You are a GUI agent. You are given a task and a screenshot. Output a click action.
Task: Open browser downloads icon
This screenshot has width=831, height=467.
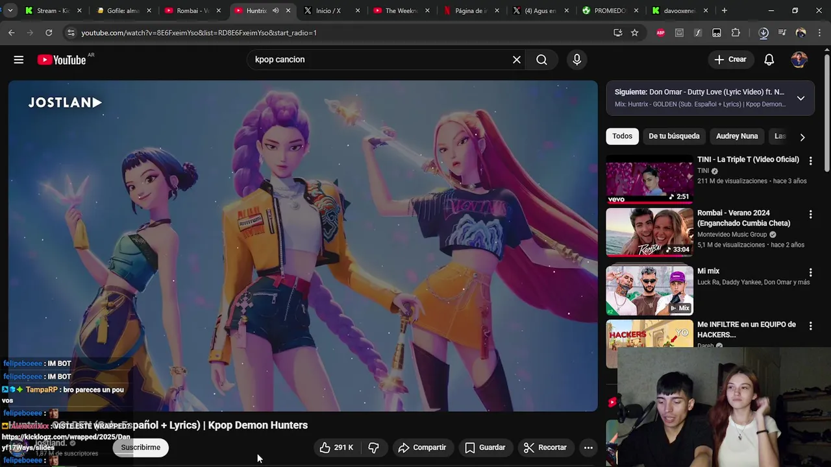click(763, 32)
